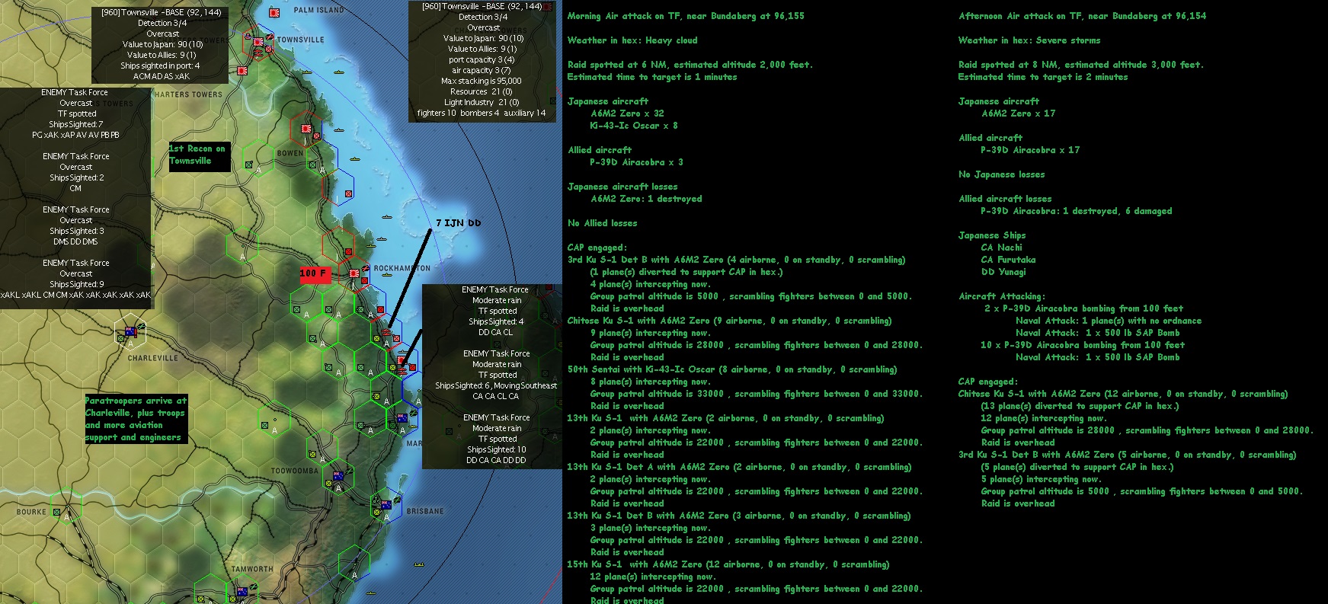This screenshot has width=1328, height=604.
Task: Click the 'Paratroopers arrive at Charleville' note
Action: coord(136,419)
